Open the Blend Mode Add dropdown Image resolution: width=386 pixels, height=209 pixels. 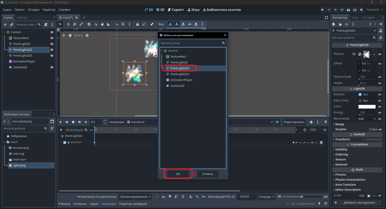tap(367, 119)
